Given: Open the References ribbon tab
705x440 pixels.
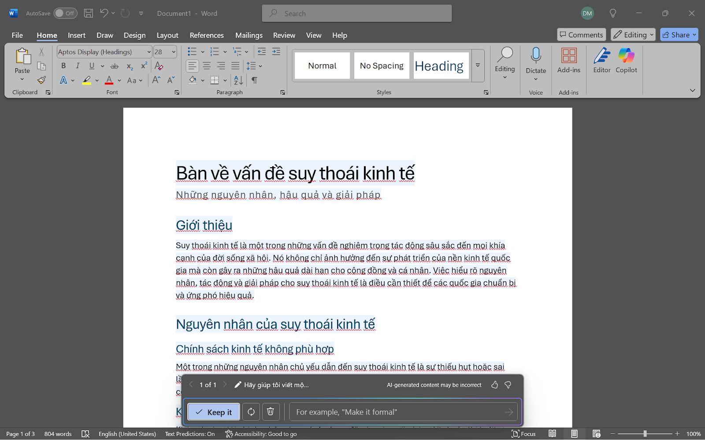Looking at the screenshot, I should [x=207, y=35].
